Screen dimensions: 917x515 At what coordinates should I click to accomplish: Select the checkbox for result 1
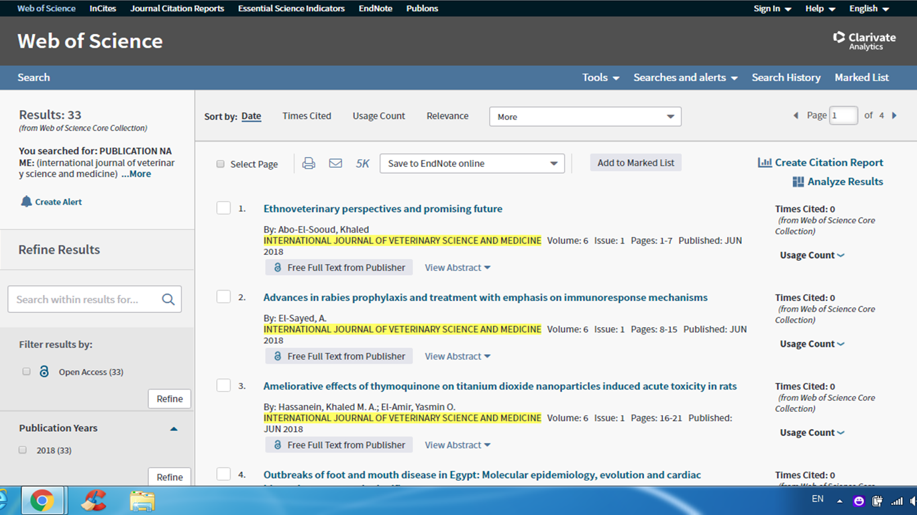pyautogui.click(x=223, y=209)
